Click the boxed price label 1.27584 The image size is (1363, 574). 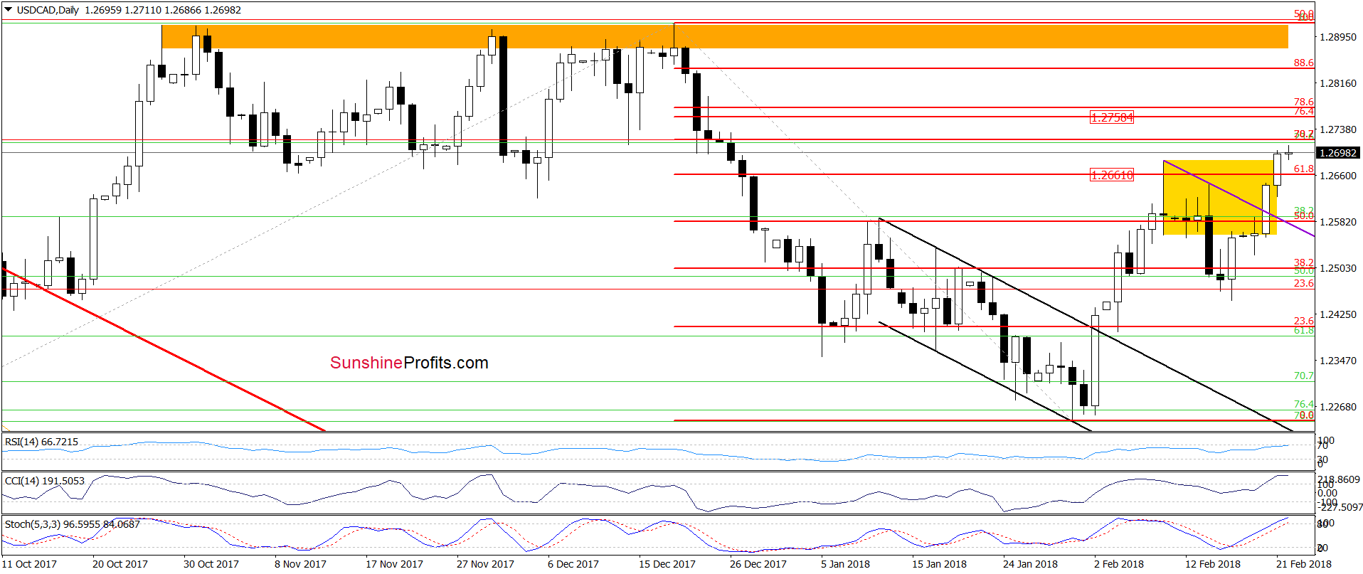[1112, 117]
